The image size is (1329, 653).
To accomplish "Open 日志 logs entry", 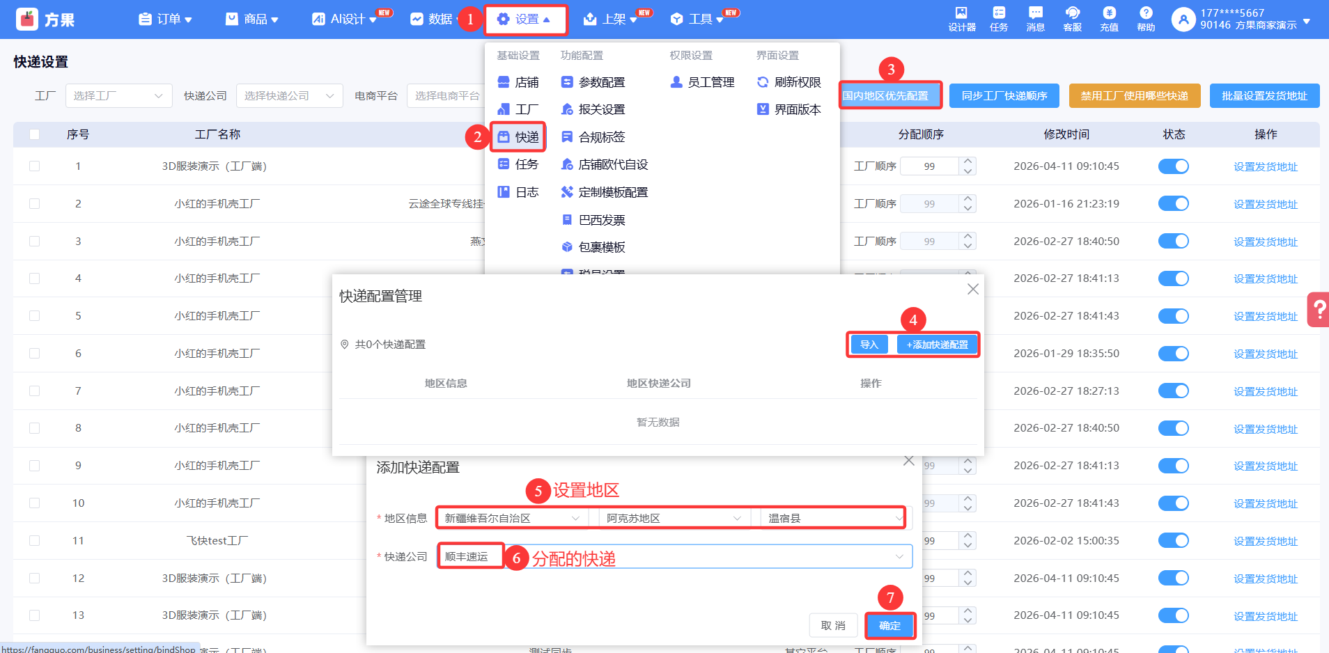I will (518, 192).
